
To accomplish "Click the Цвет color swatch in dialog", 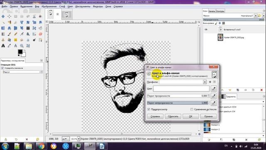I will [x=181, y=89].
